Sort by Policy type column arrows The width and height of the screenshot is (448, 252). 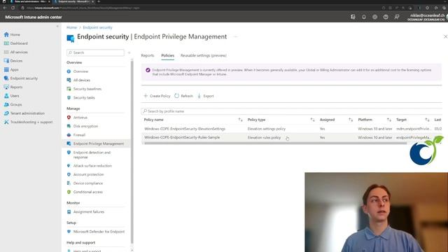coord(312,120)
